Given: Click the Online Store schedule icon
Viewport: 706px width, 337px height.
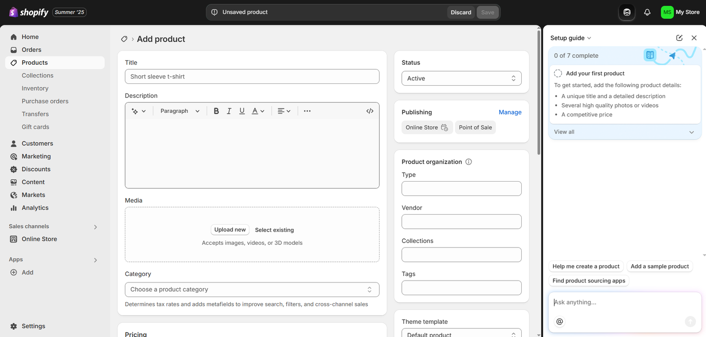Looking at the screenshot, I should pyautogui.click(x=444, y=127).
